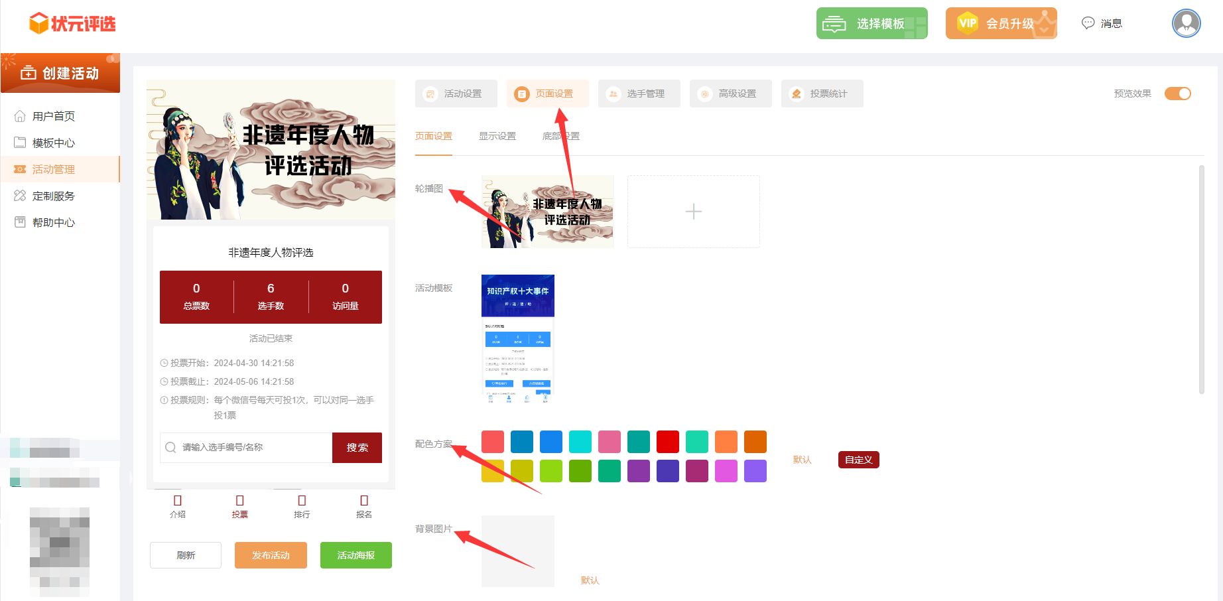This screenshot has height=601, width=1223.
Task: Select 定制服务 sidebar item
Action: pyautogui.click(x=53, y=196)
